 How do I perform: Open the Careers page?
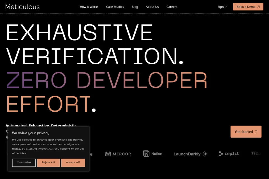click(172, 7)
